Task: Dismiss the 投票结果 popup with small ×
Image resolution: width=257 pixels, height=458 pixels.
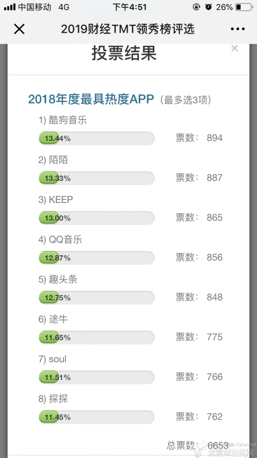Action: pos(235,48)
